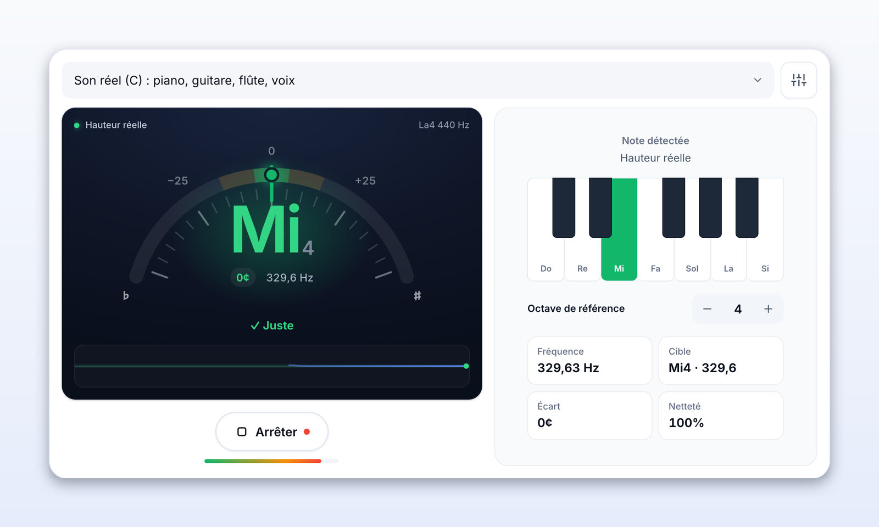Select the Do piano key
879x527 pixels.
tap(546, 261)
